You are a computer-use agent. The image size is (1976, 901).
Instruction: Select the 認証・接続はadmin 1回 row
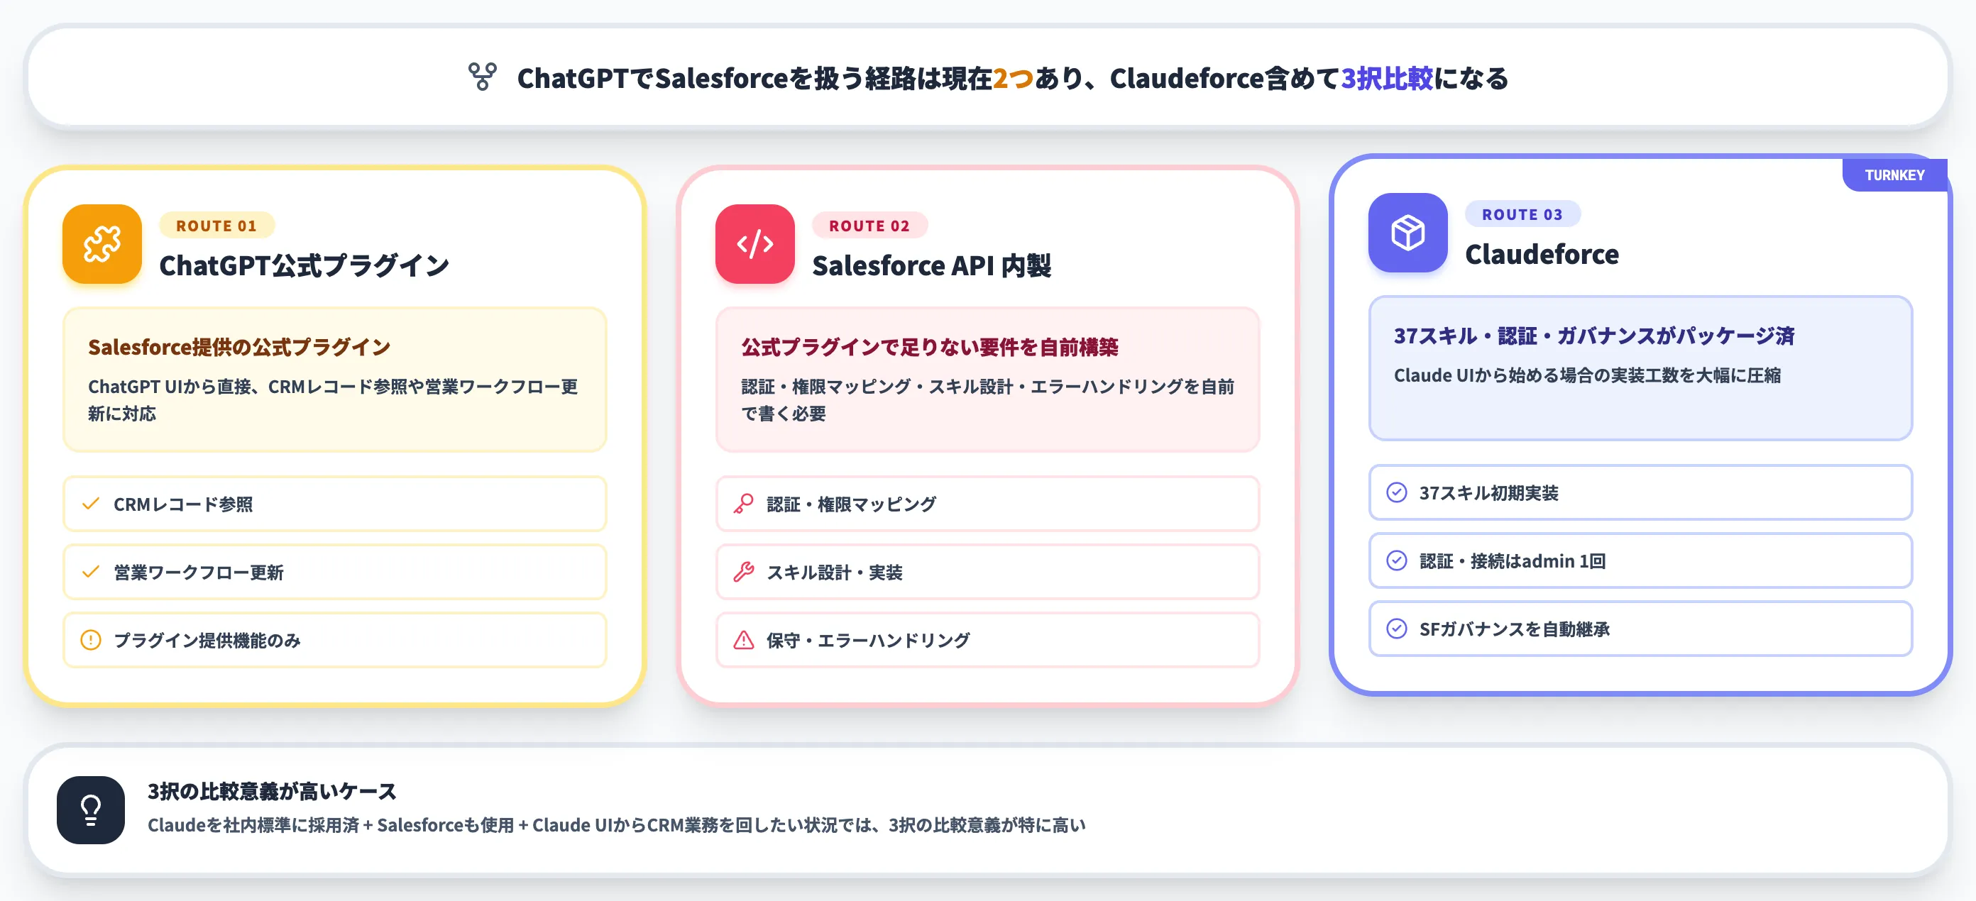pyautogui.click(x=1640, y=560)
